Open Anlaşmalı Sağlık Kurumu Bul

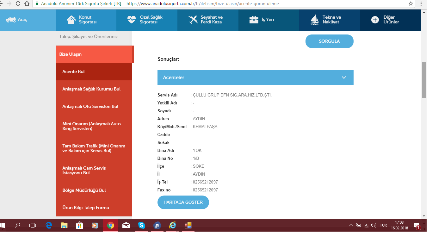pos(94,89)
